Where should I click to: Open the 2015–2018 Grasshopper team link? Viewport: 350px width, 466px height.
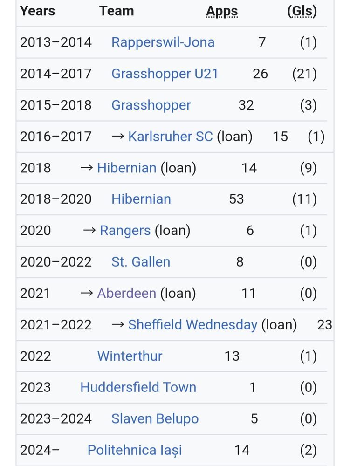[x=151, y=105]
